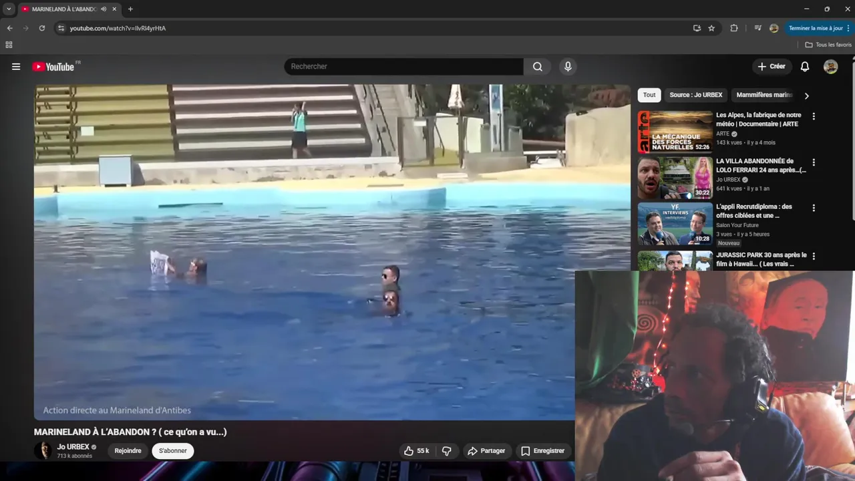Show more filter chips with right chevron
855x481 pixels.
[806, 96]
